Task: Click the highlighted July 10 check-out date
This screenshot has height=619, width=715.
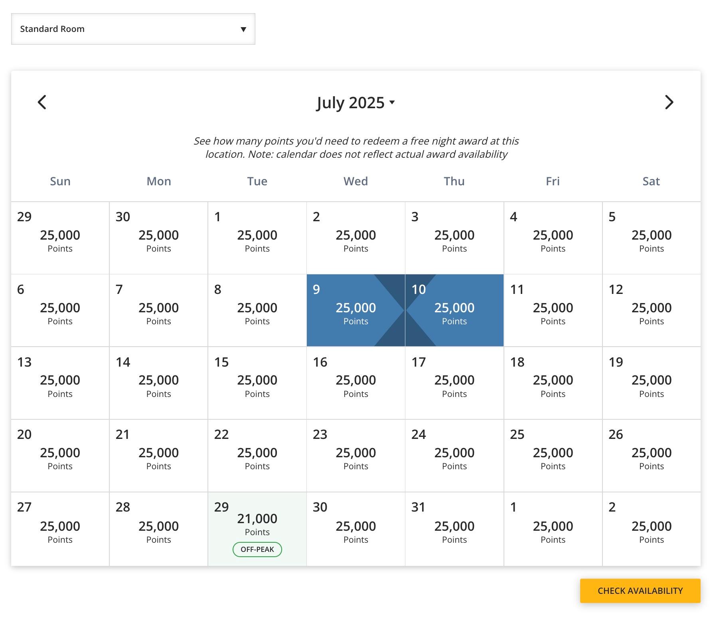Action: (x=454, y=310)
